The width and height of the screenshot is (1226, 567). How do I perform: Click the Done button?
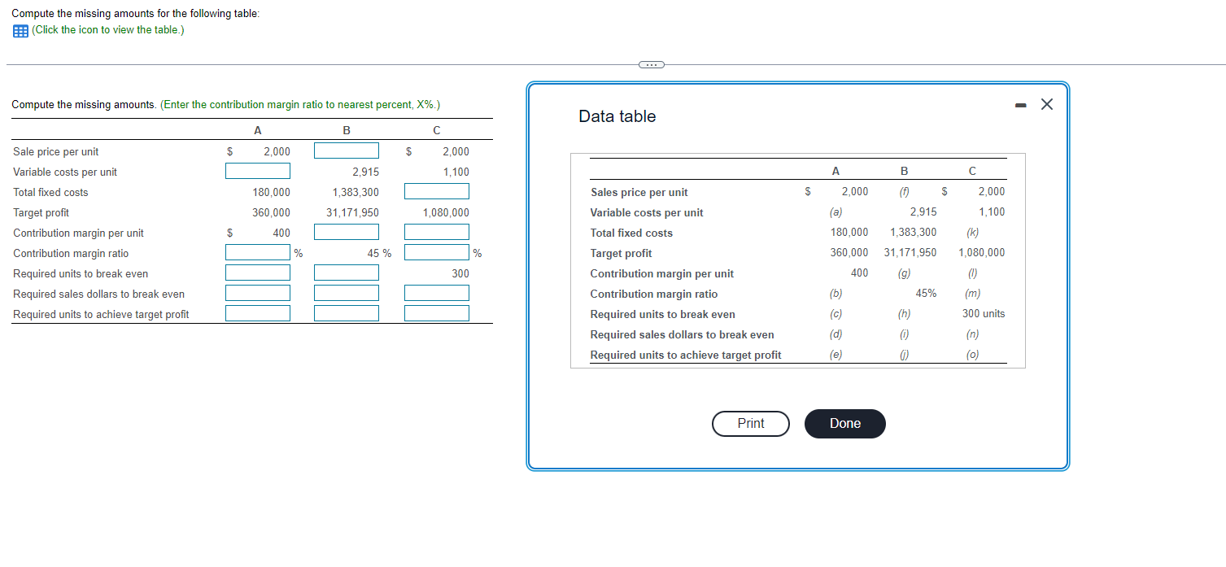click(x=844, y=423)
